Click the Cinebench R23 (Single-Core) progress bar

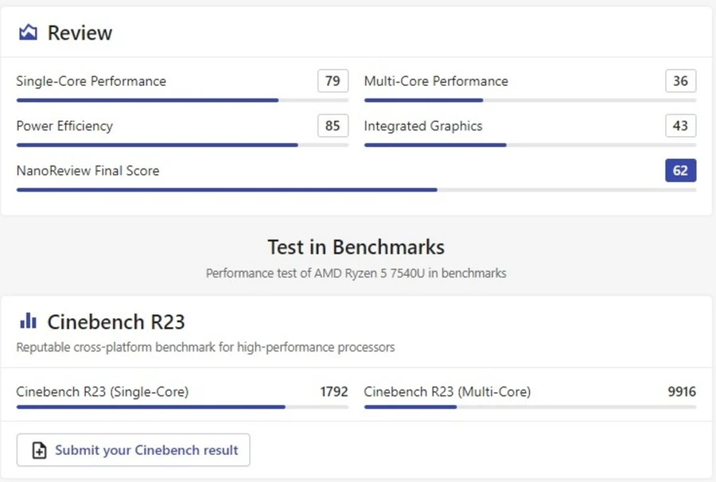point(182,406)
